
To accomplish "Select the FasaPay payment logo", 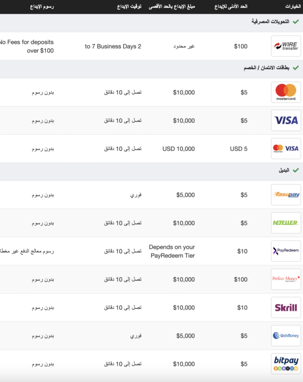I will point(286,195).
